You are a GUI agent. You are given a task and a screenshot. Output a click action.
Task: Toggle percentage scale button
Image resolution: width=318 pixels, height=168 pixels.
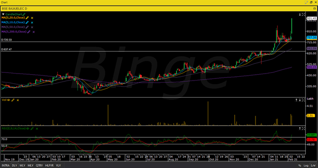point(300,166)
